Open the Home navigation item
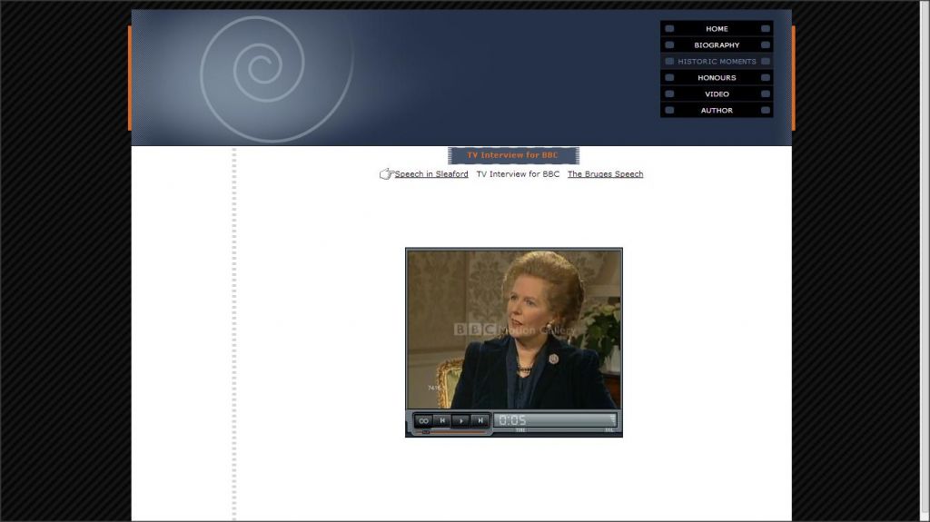930x522 pixels. [x=717, y=29]
